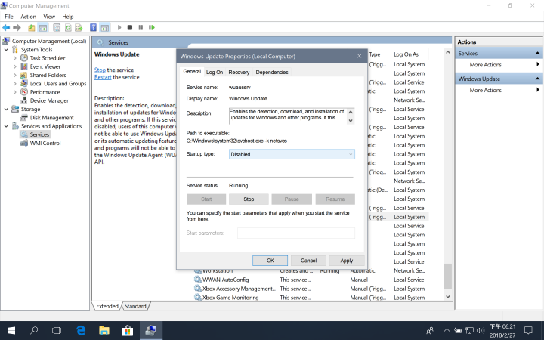Click the Restart Service toolbar icon

click(152, 27)
